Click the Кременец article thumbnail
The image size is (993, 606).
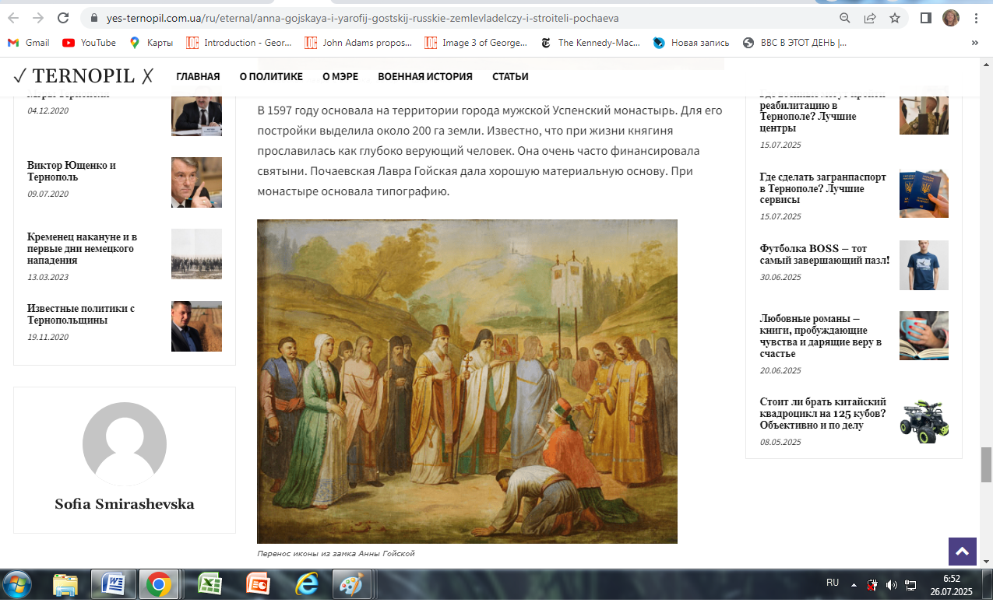(x=196, y=254)
